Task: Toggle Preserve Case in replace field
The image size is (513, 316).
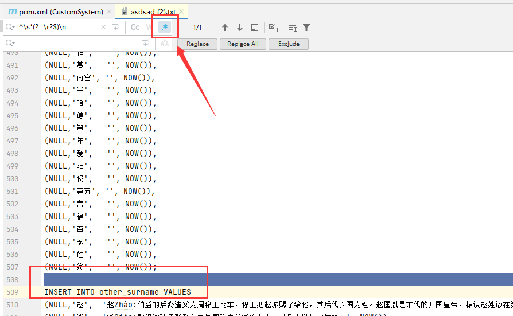Action: (165, 44)
